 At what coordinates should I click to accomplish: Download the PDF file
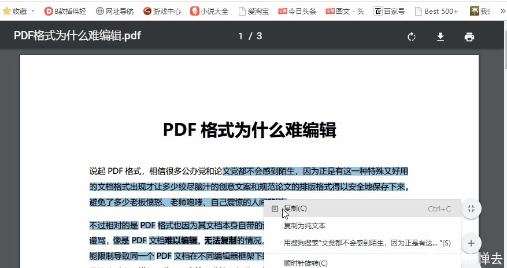point(441,36)
